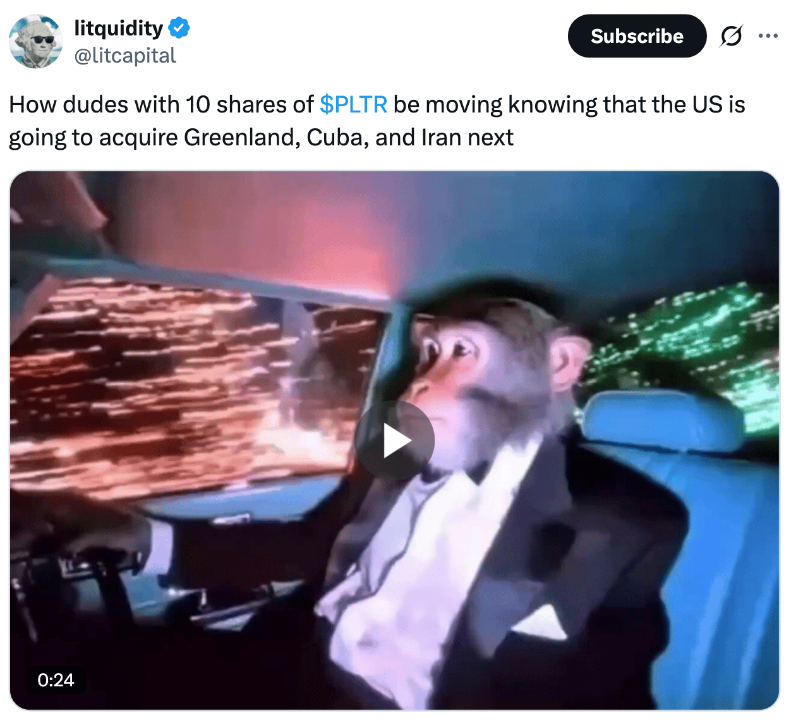
Task: Open litquidity's profile avatar
Action: click(x=36, y=41)
